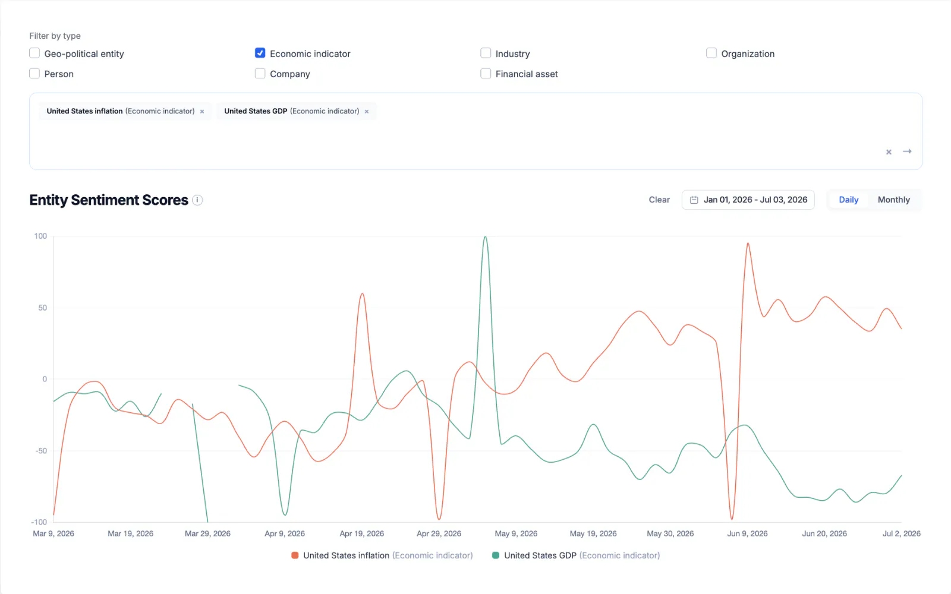
Task: Click the Apr 19, 2026 axis label
Action: point(361,533)
